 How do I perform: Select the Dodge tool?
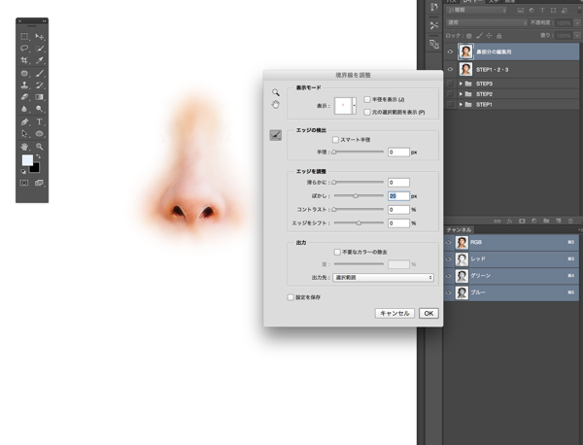click(x=40, y=109)
